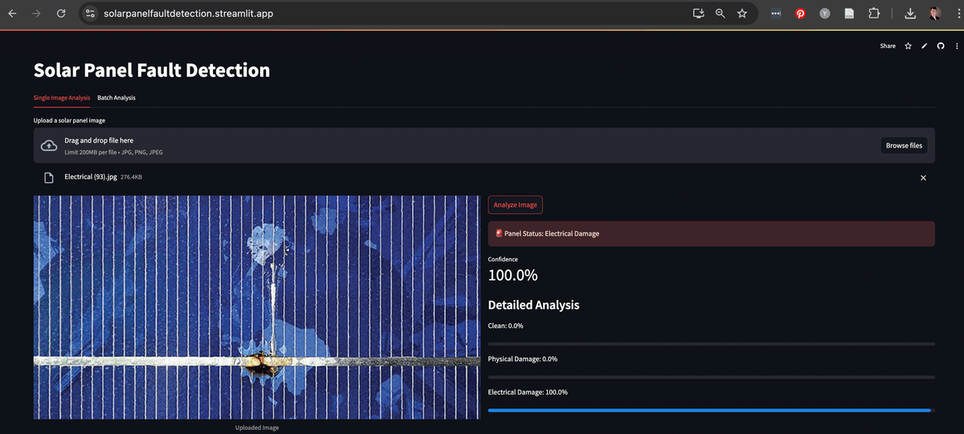Reload the browser page

(61, 14)
